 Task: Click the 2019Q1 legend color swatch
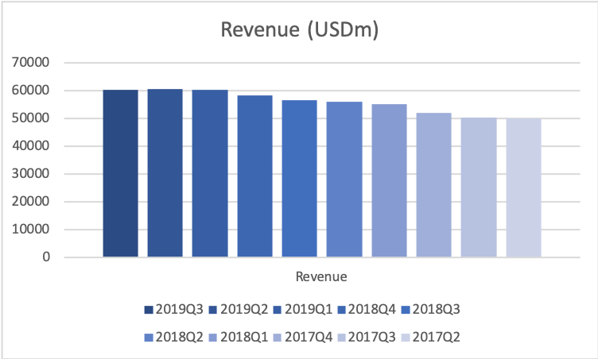pos(278,310)
